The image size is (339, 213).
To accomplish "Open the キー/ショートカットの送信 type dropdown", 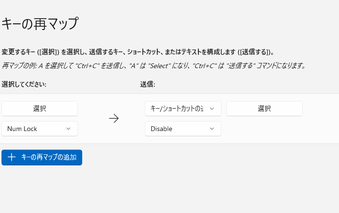I will click(x=183, y=109).
